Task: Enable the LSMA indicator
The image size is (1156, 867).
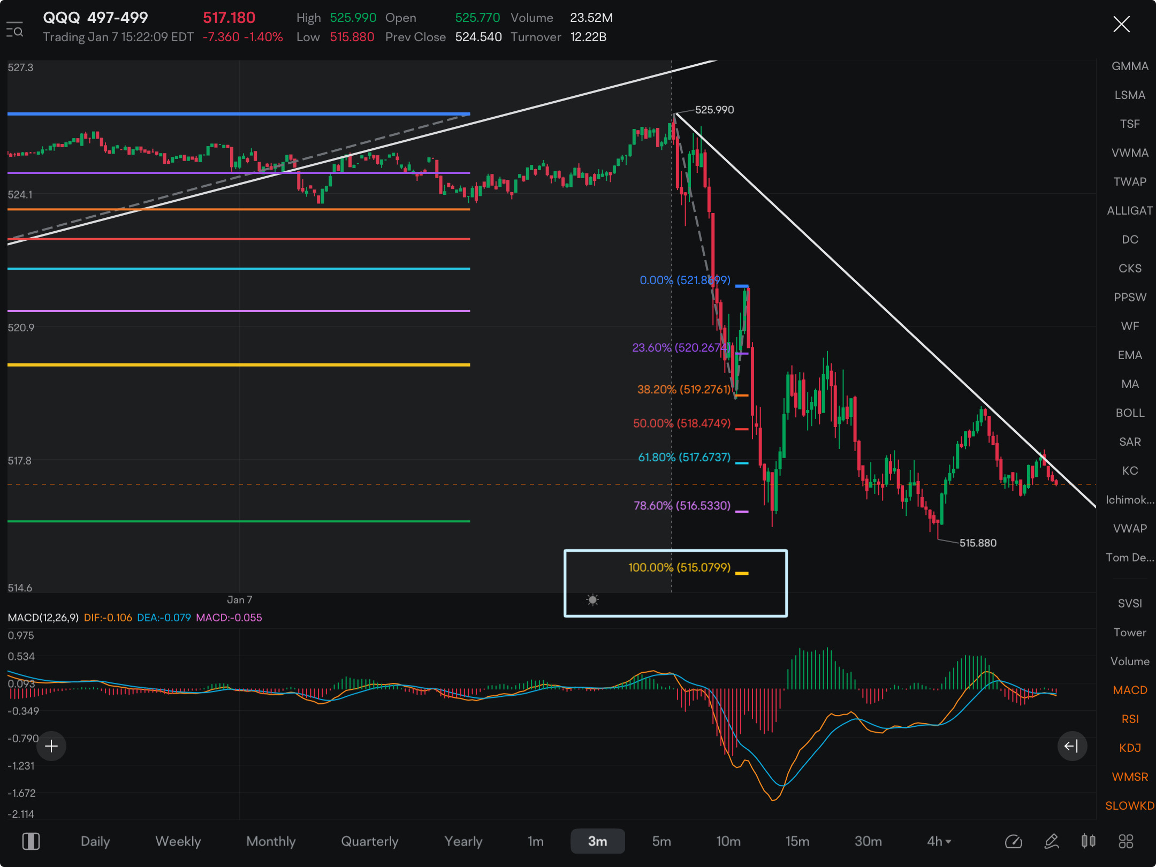Action: click(x=1130, y=95)
